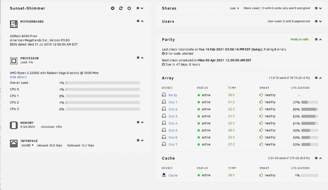Image resolution: width=328 pixels, height=190 pixels.
Task: Click the Disk 2 utilization bar at 89%
Action: pyautogui.click(x=310, y=109)
